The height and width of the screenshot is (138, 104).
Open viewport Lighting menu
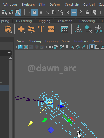coord(51,41)
